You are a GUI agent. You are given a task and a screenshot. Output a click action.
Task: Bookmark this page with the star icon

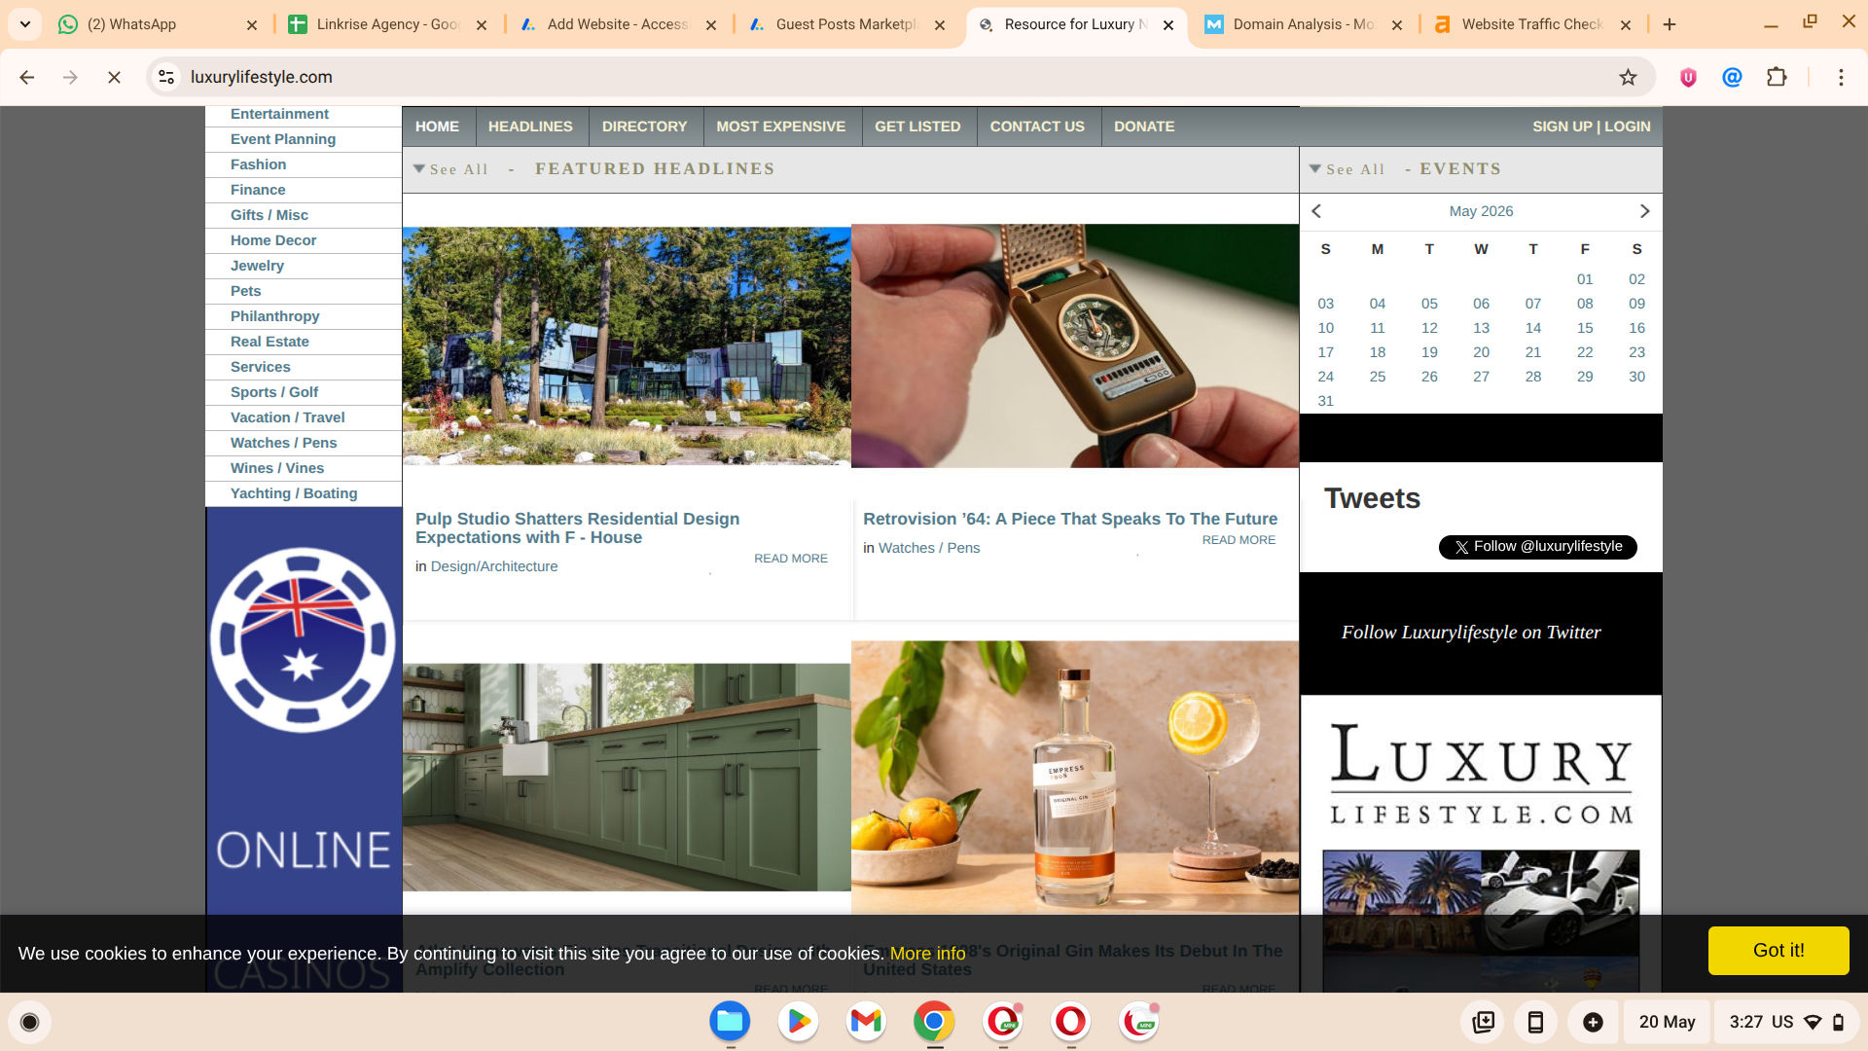click(1628, 77)
